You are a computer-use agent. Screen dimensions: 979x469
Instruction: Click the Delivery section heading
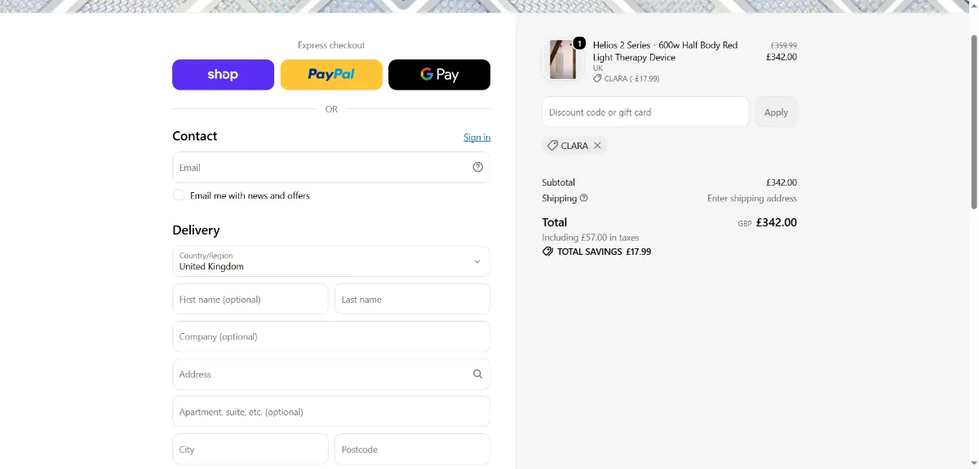pos(196,230)
